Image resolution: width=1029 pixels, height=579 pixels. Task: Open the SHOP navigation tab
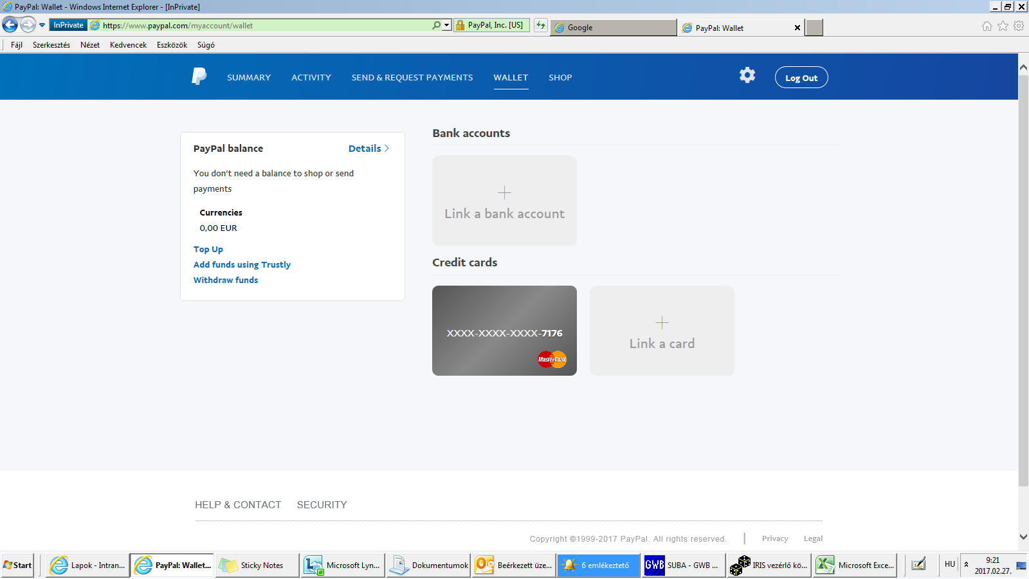click(560, 78)
